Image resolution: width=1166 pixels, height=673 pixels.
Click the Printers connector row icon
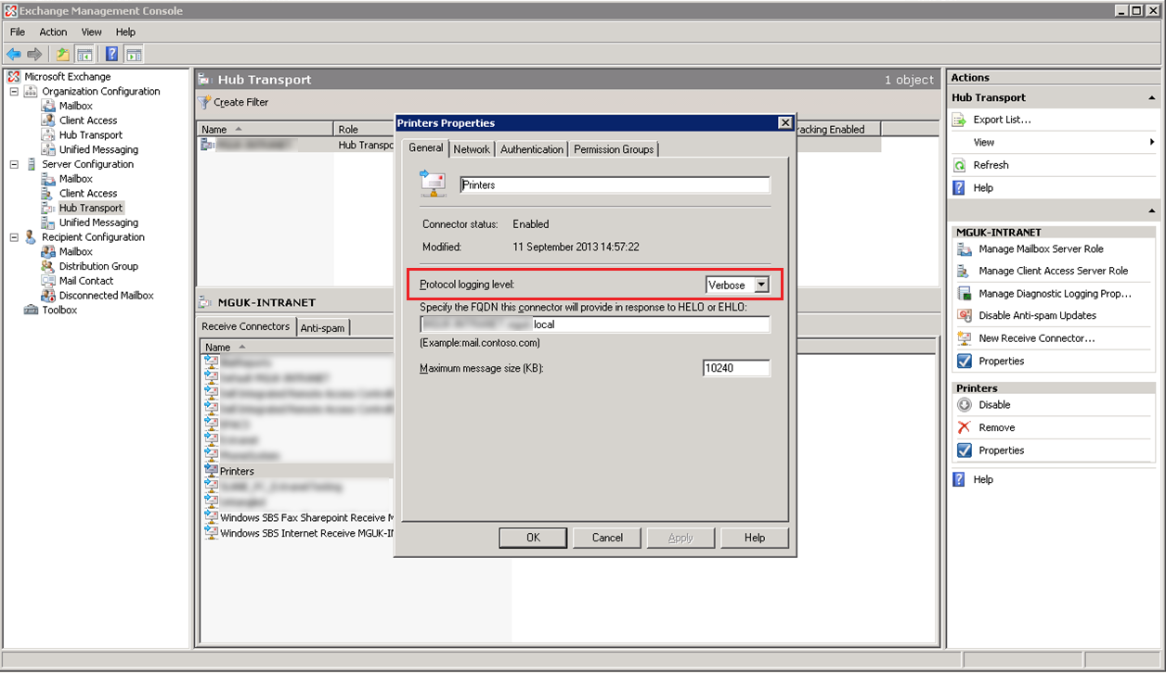coord(211,471)
